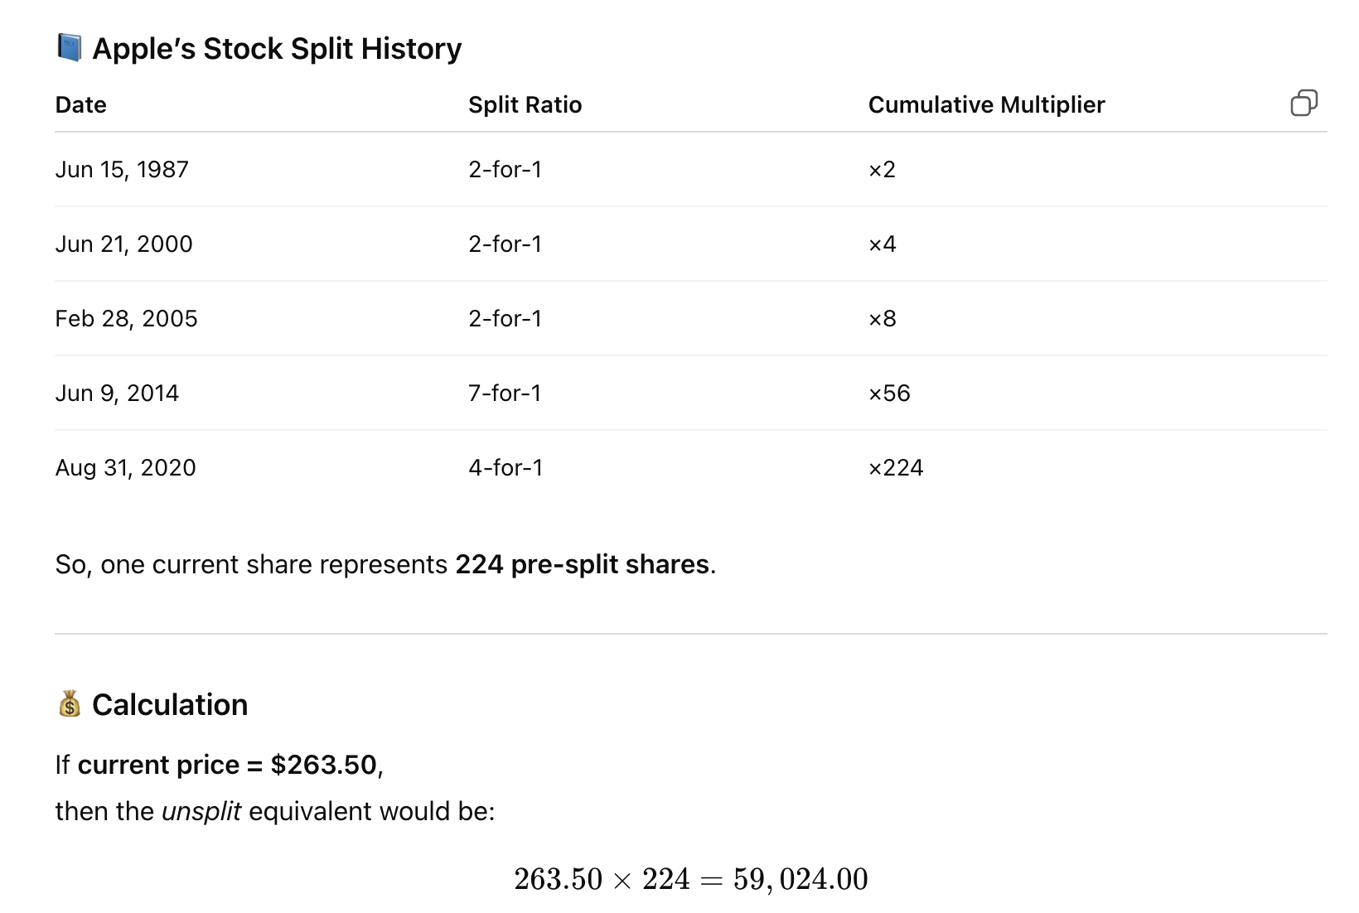Click the Jun 9, 2014 date cell
This screenshot has height=913, width=1359.
tap(117, 394)
